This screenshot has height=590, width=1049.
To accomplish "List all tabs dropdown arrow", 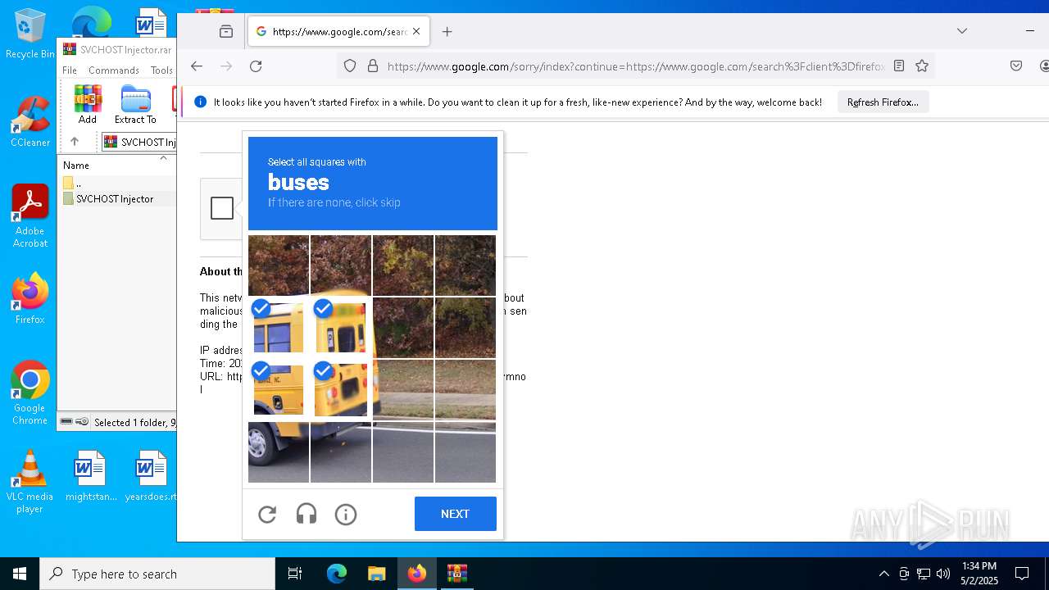I will pyautogui.click(x=962, y=31).
